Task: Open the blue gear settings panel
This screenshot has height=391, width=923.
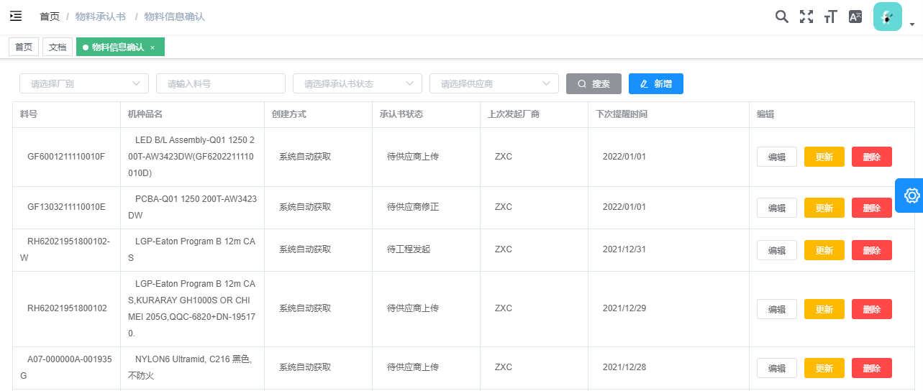Action: 911,195
